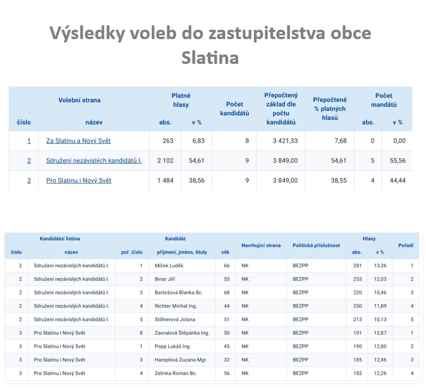Click Přepočtené % platných hlasů header
Image resolution: width=426 pixels, height=388 pixels.
point(330,109)
